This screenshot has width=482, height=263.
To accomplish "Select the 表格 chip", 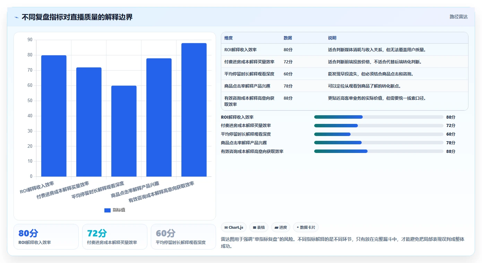I will (259, 227).
